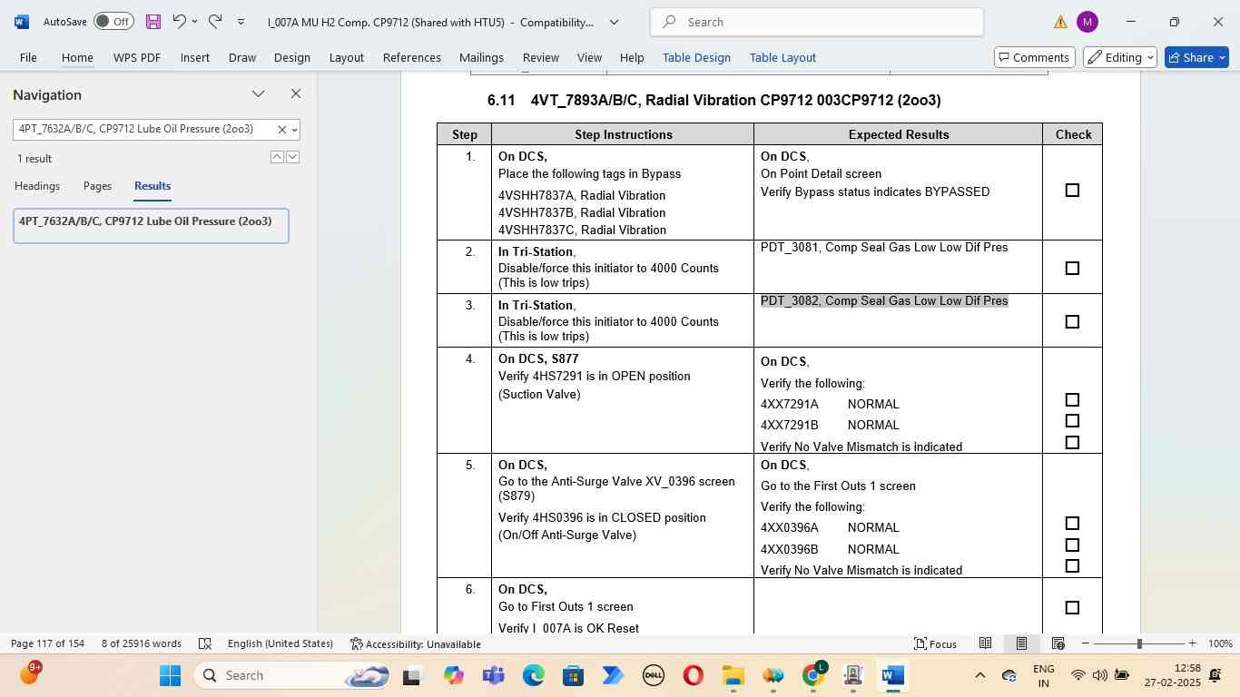The width and height of the screenshot is (1240, 697).
Task: Check the box for step 2 PDT_3081
Action: 1072,269
